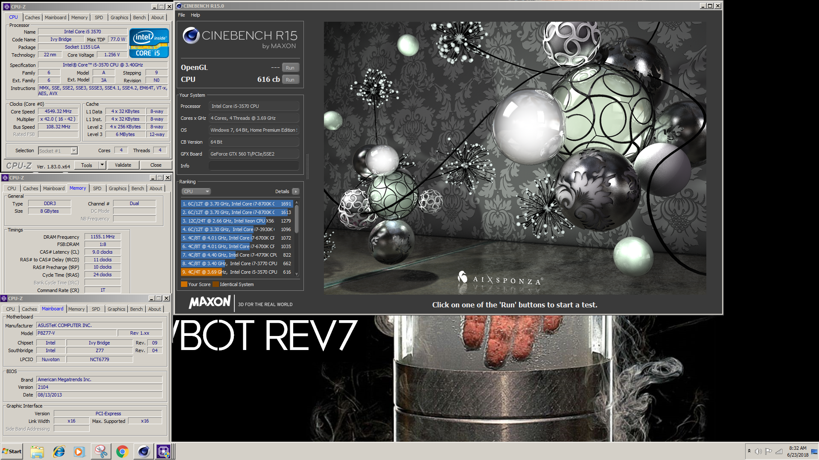Open the Windows Start menu
Screen dimensions: 819x460
click(x=12, y=451)
